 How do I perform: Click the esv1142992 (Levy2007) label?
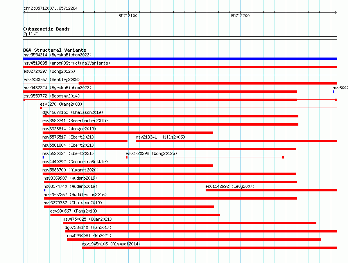tap(230, 186)
